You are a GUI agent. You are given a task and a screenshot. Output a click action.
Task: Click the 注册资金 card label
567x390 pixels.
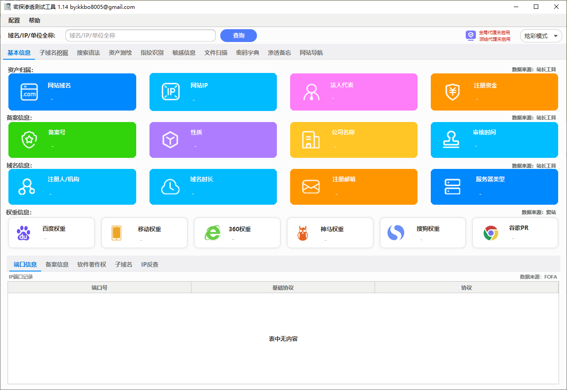486,85
